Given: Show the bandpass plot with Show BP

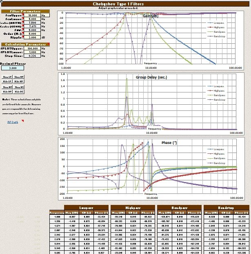Looking at the screenshot, I should [x=7, y=87].
